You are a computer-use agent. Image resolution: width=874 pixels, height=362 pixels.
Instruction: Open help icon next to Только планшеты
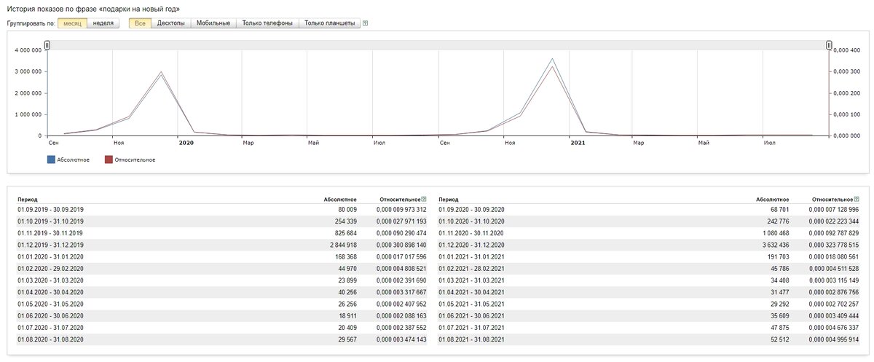[365, 23]
